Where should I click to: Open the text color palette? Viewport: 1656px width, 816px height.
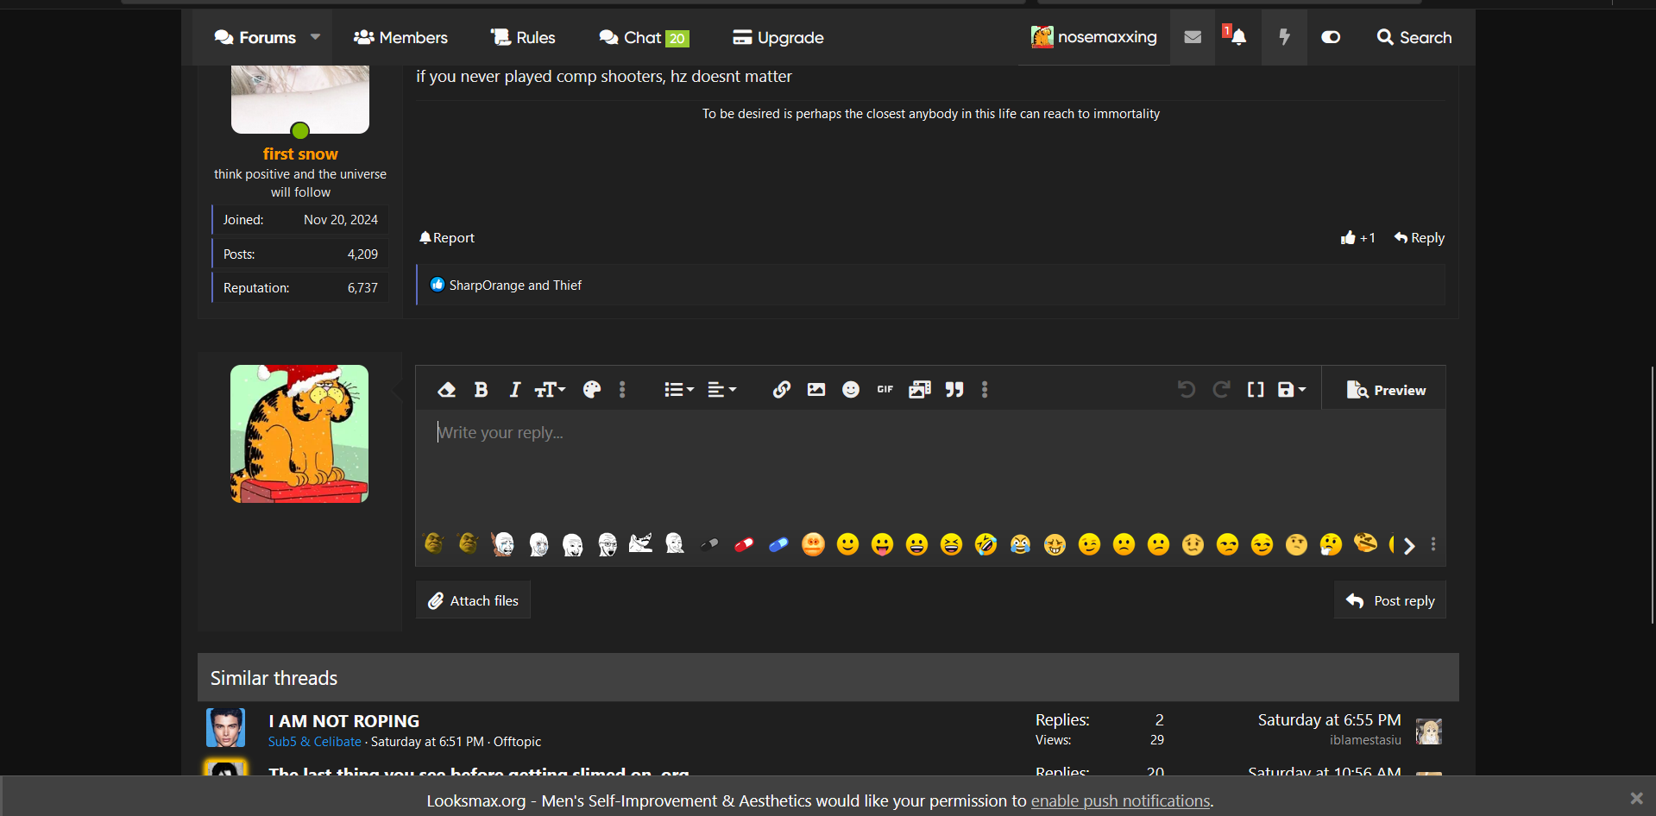tap(591, 390)
